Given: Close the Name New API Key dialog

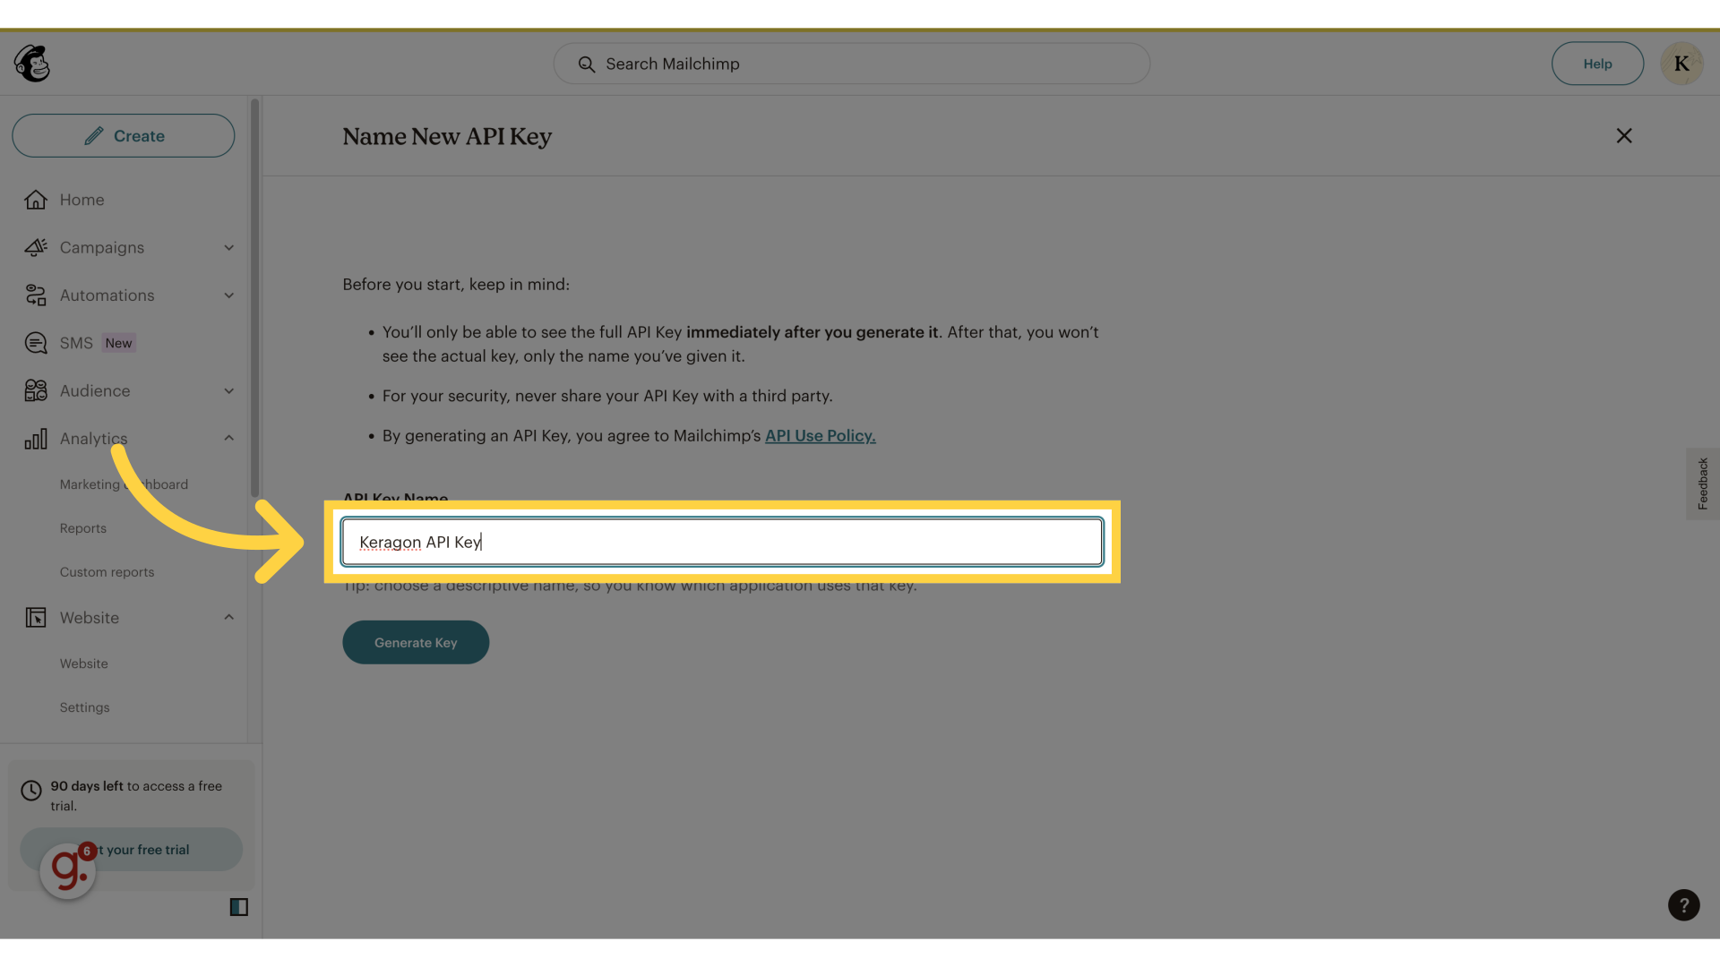Looking at the screenshot, I should [x=1624, y=135].
